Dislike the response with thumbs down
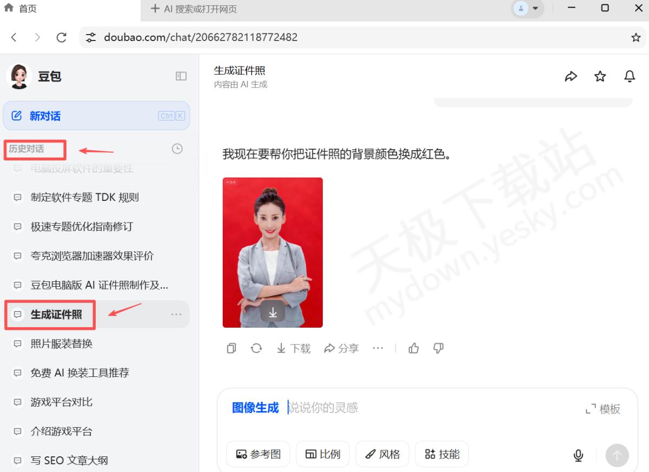This screenshot has width=649, height=472. click(x=439, y=348)
